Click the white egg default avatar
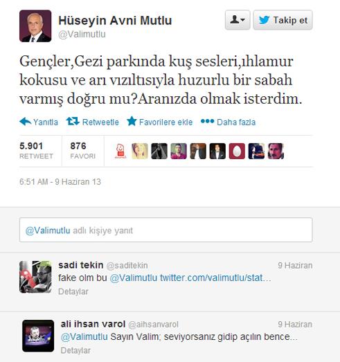This screenshot has width=340, height=362. click(237, 151)
